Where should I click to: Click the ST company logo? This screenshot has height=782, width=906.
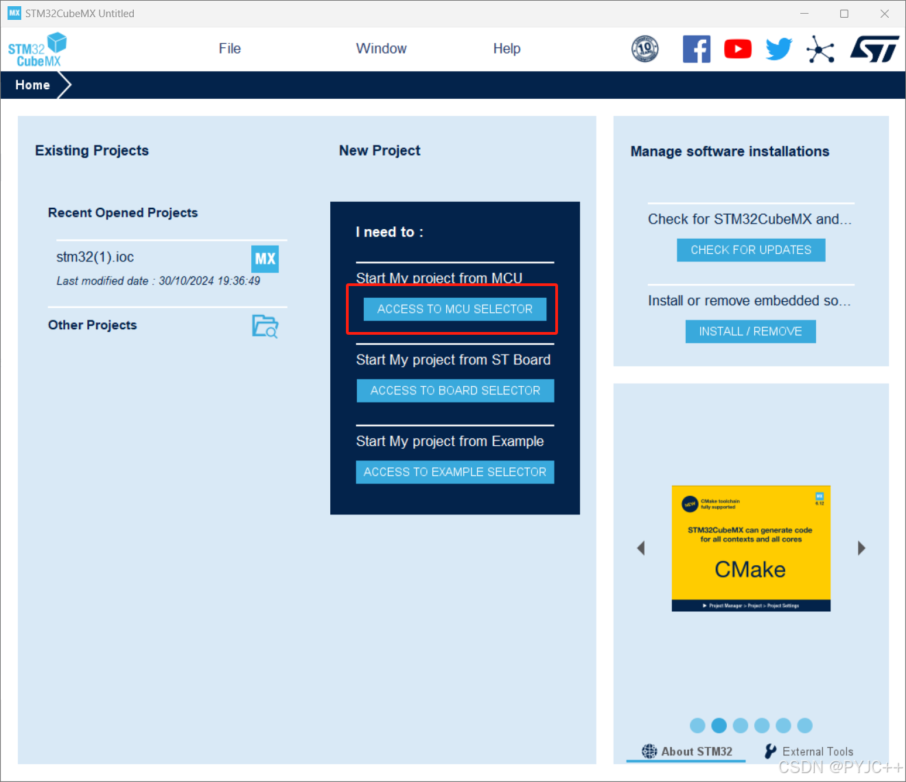click(x=874, y=49)
